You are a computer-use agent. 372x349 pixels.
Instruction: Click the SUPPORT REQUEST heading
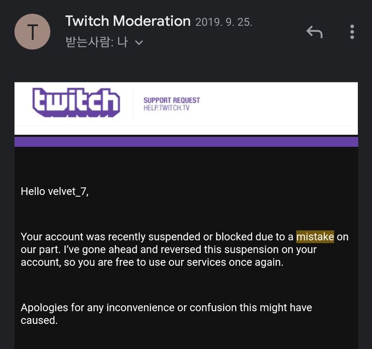click(x=171, y=100)
